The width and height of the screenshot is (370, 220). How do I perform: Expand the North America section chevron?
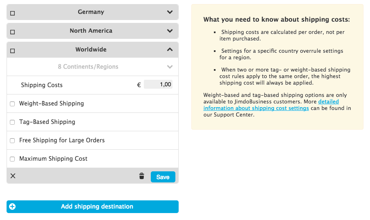(170, 31)
